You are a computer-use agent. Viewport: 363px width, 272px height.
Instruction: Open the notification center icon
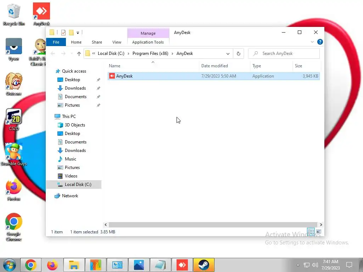349,265
